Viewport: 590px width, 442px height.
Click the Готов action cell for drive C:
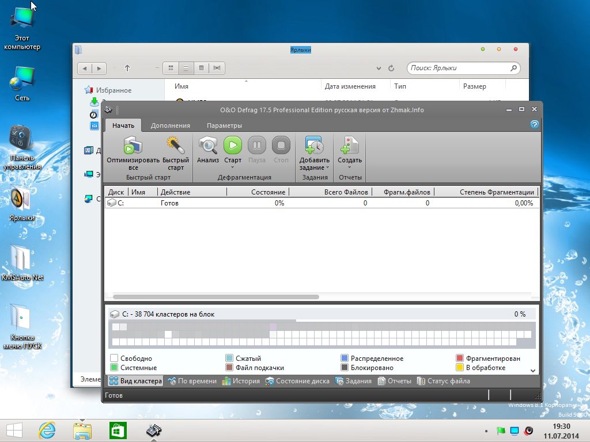pos(169,203)
